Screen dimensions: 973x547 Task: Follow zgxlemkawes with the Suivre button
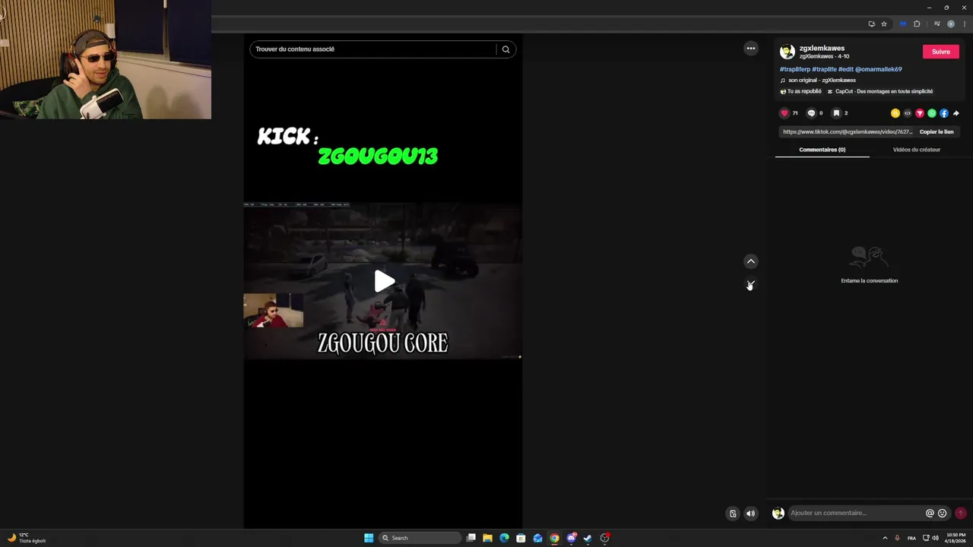tap(941, 52)
